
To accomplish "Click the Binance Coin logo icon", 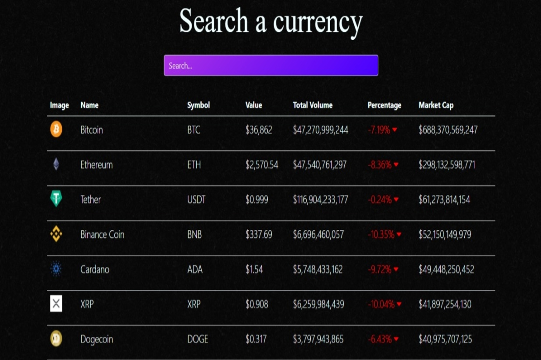I will [56, 234].
